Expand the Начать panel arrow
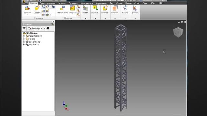Screen dimensions: 207x116 click(125, 18)
